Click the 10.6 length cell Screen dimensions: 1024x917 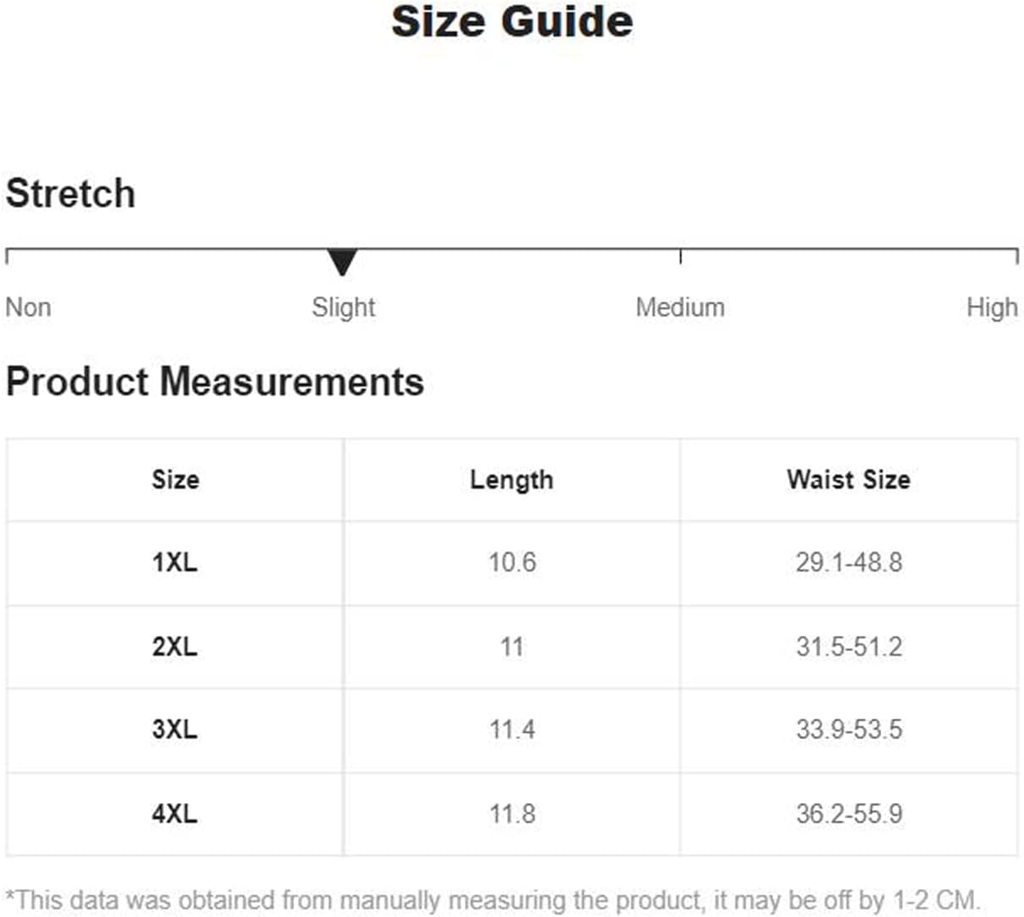click(x=512, y=562)
